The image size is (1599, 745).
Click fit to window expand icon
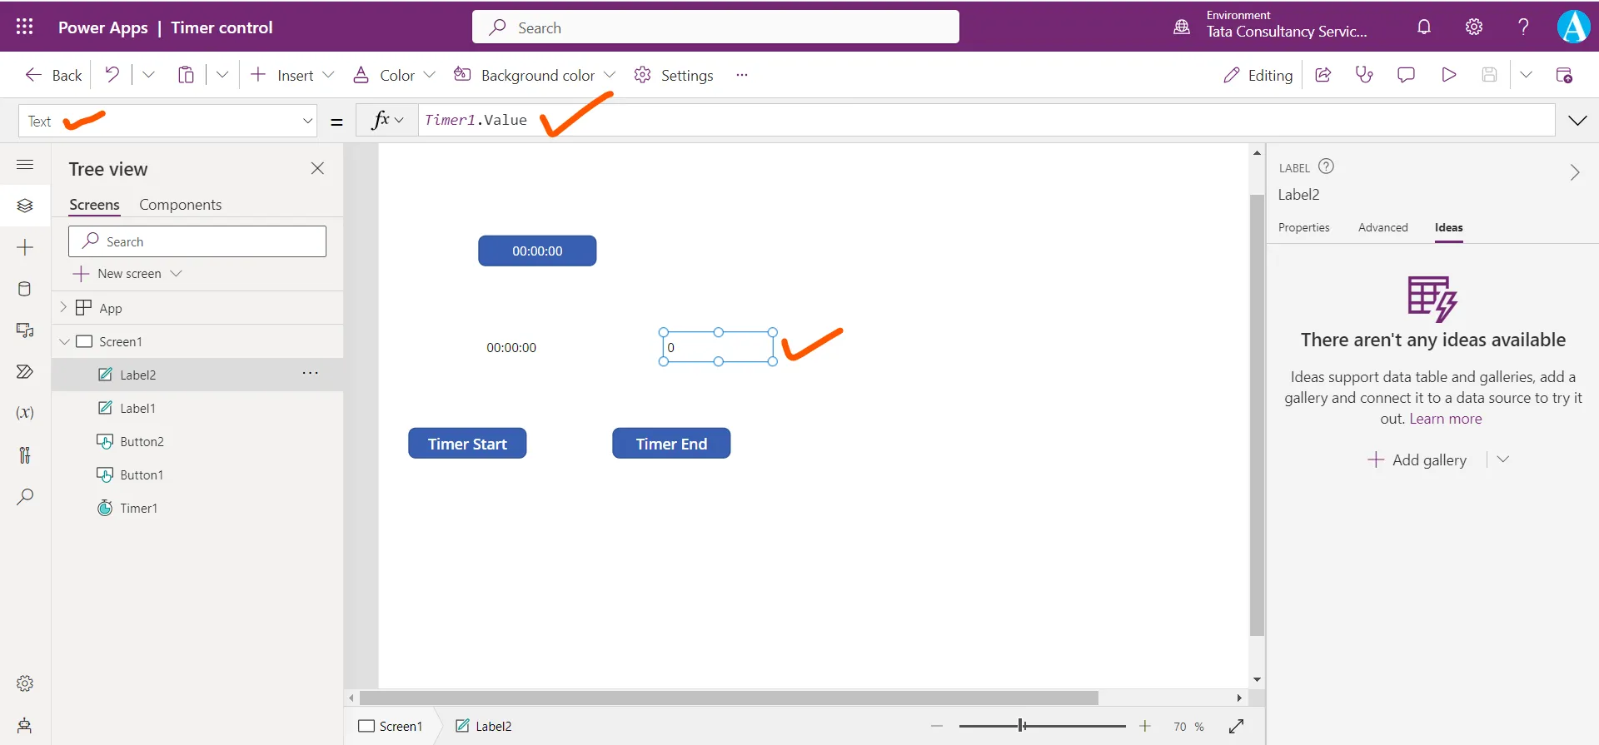click(x=1237, y=726)
